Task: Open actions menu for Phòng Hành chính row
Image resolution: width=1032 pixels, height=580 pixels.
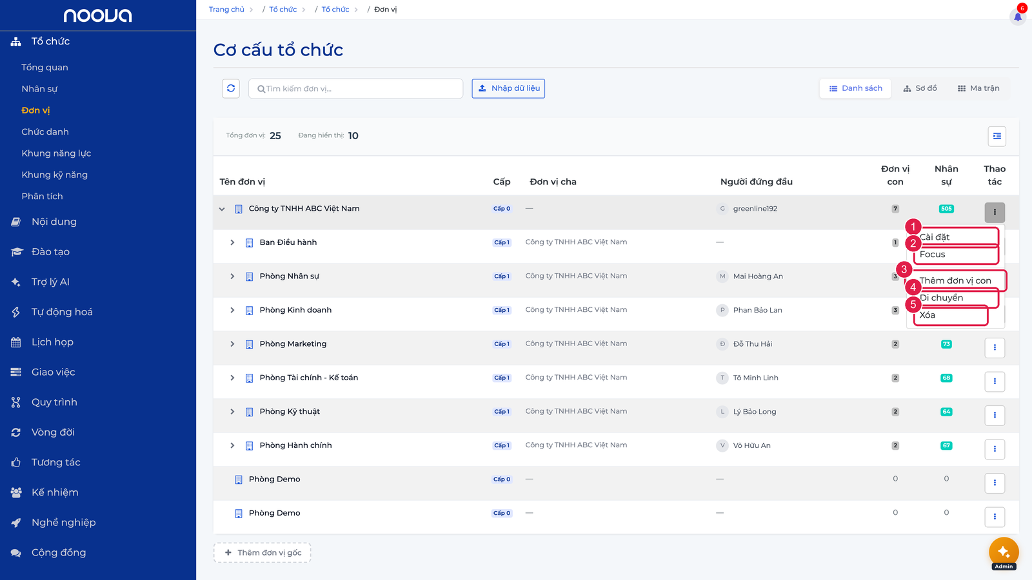Action: pos(995,449)
